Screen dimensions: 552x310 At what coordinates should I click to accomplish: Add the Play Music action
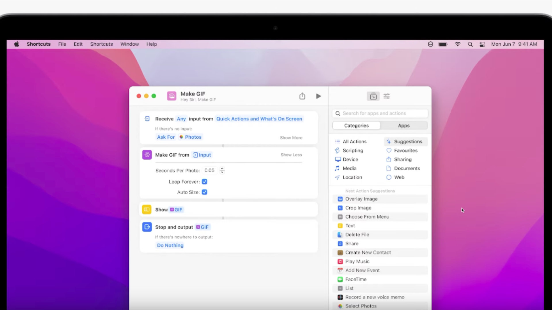380,261
